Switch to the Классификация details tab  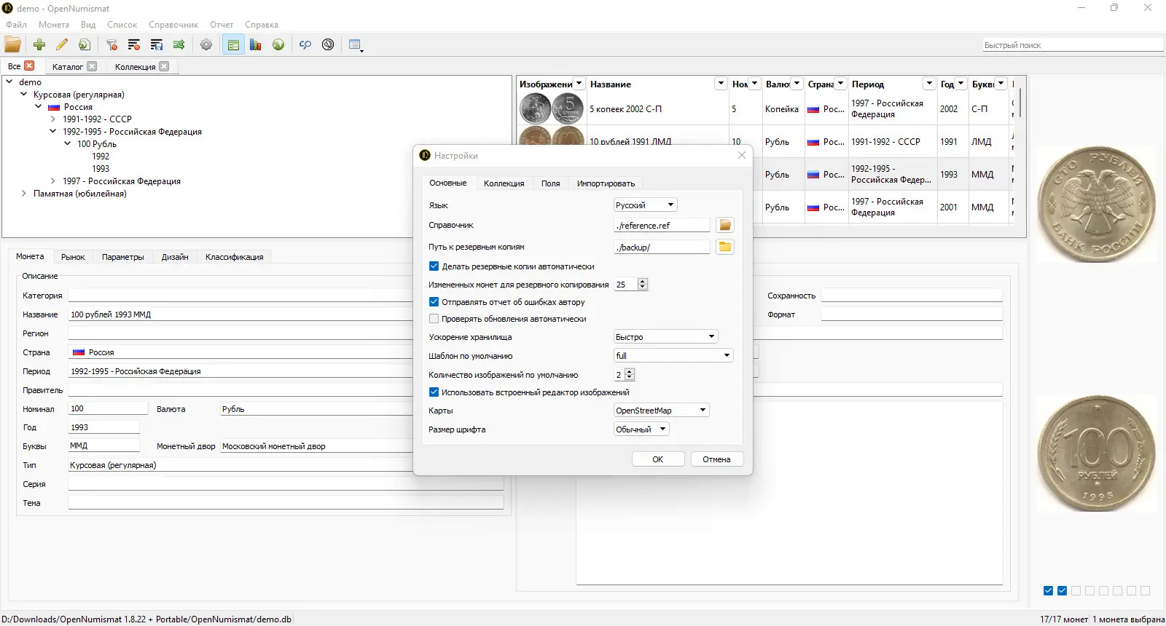tap(235, 257)
